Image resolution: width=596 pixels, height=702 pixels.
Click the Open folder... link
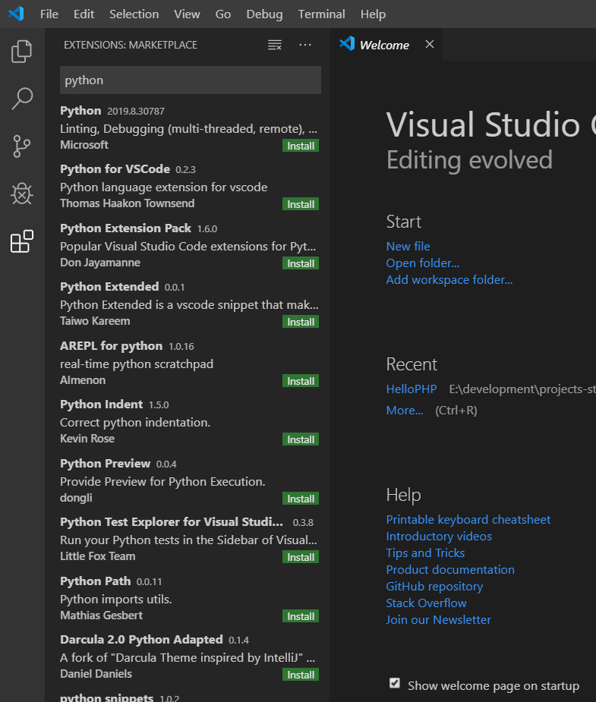point(423,263)
